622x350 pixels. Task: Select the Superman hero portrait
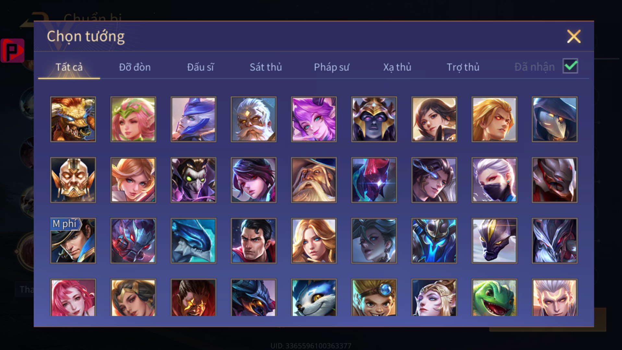pyautogui.click(x=254, y=241)
